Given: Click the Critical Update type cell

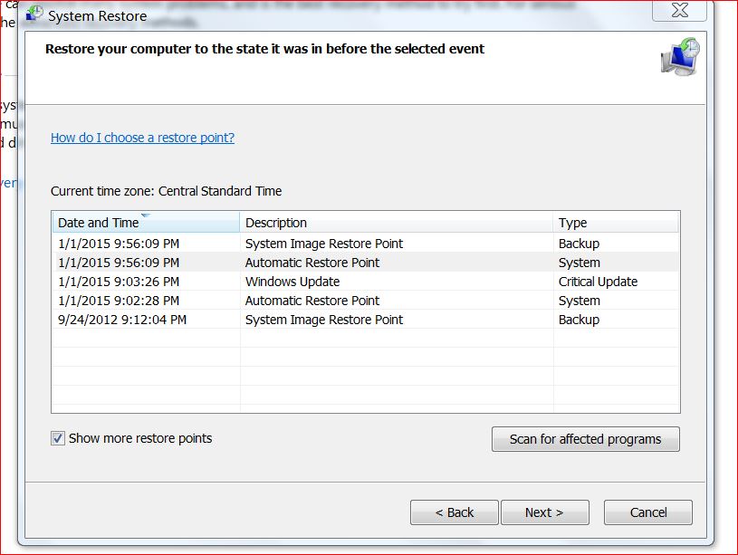Looking at the screenshot, I should click(598, 282).
